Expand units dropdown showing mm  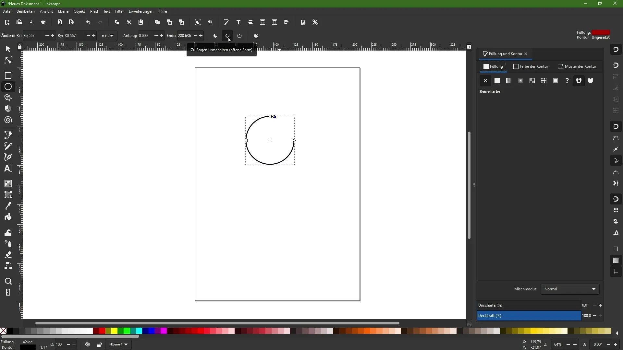click(x=107, y=35)
